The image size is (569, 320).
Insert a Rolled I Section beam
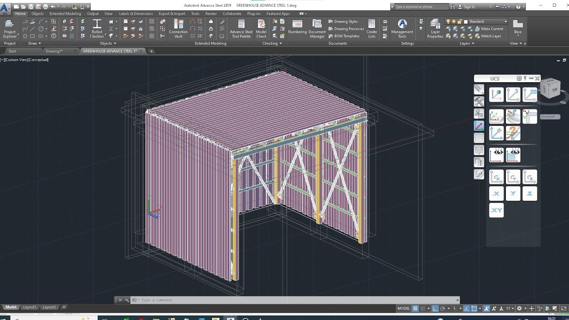[97, 28]
